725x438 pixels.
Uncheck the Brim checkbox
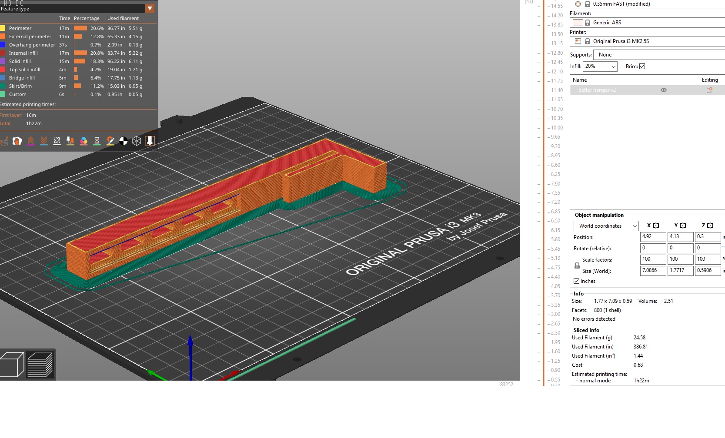pyautogui.click(x=642, y=66)
